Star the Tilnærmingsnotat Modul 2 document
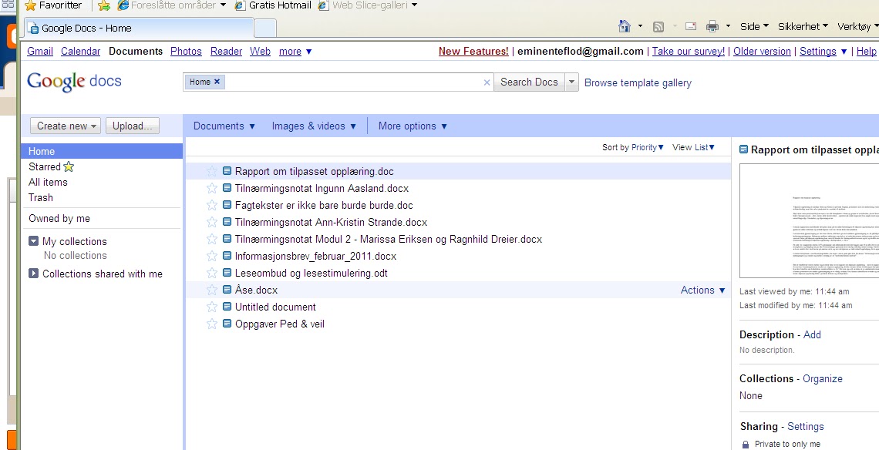The image size is (879, 450). tap(211, 240)
